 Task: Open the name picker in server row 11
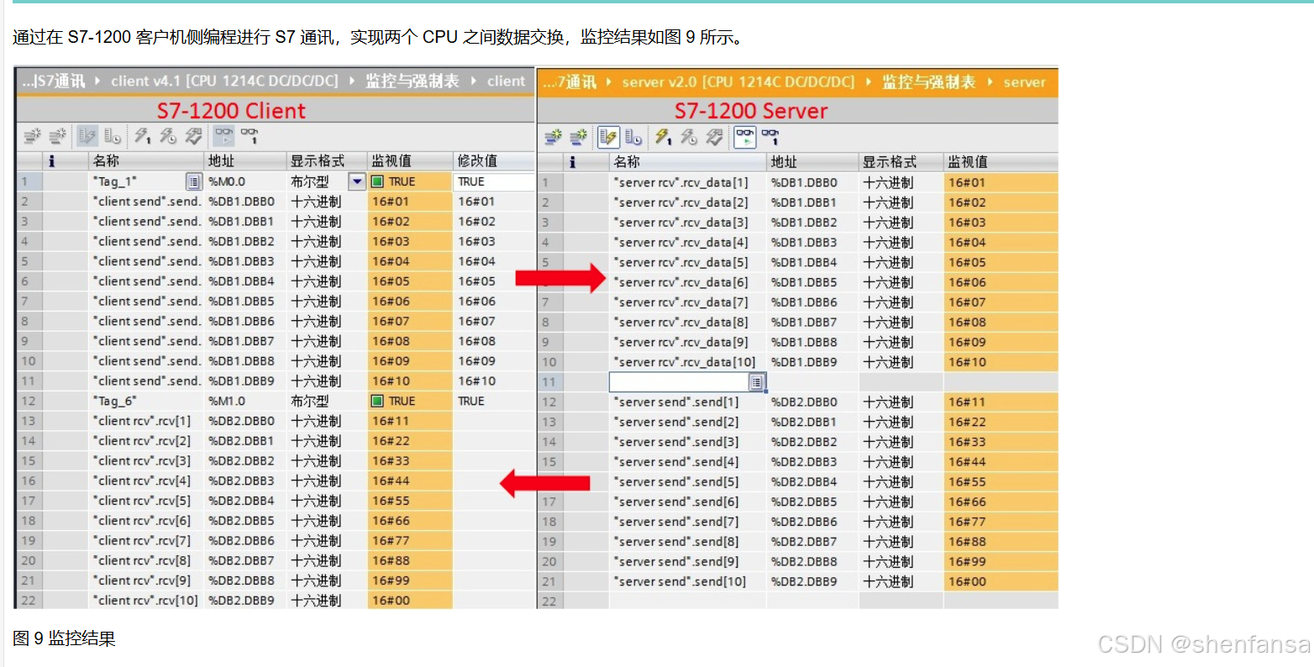point(757,381)
